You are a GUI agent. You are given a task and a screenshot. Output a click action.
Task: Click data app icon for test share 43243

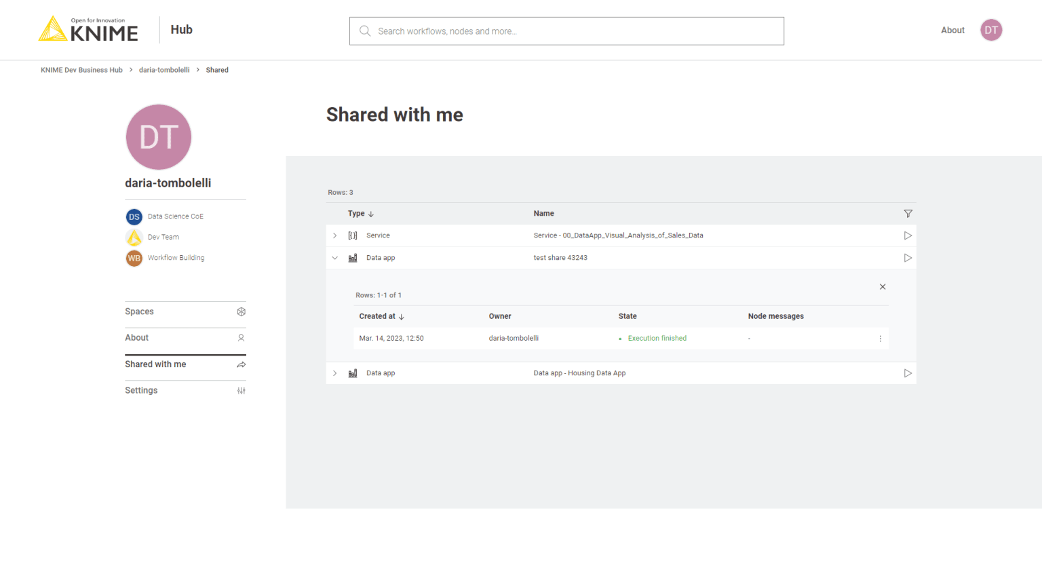[x=353, y=258]
